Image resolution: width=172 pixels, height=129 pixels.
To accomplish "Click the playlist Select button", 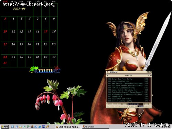I will tap(120, 104).
